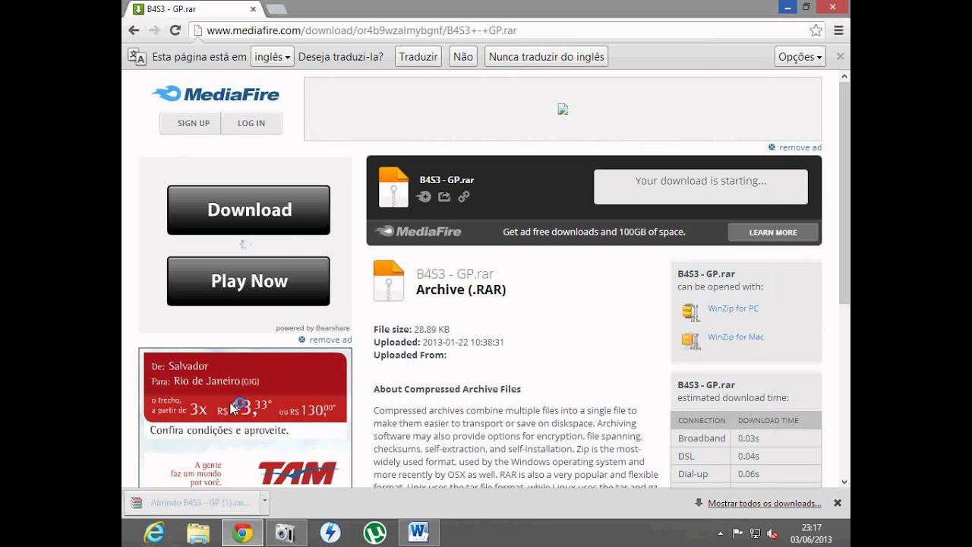
Task: Open the Chrome menu hamburger icon
Action: pos(838,30)
